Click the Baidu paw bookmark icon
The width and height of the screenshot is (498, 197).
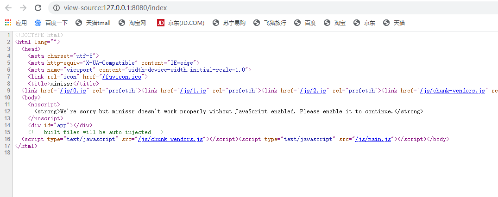tap(38, 23)
